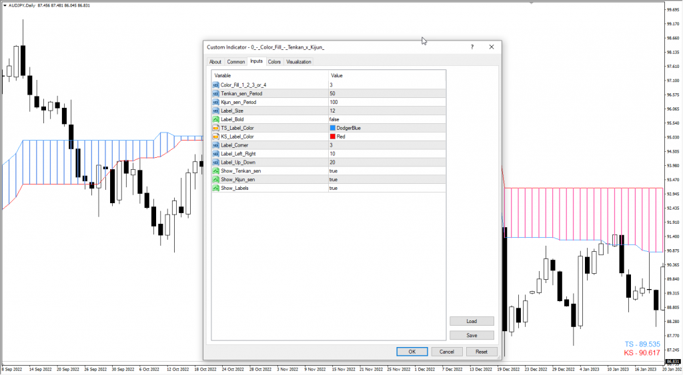
Task: Toggle the Show_Tenkan_sen true value
Action: (x=387, y=171)
